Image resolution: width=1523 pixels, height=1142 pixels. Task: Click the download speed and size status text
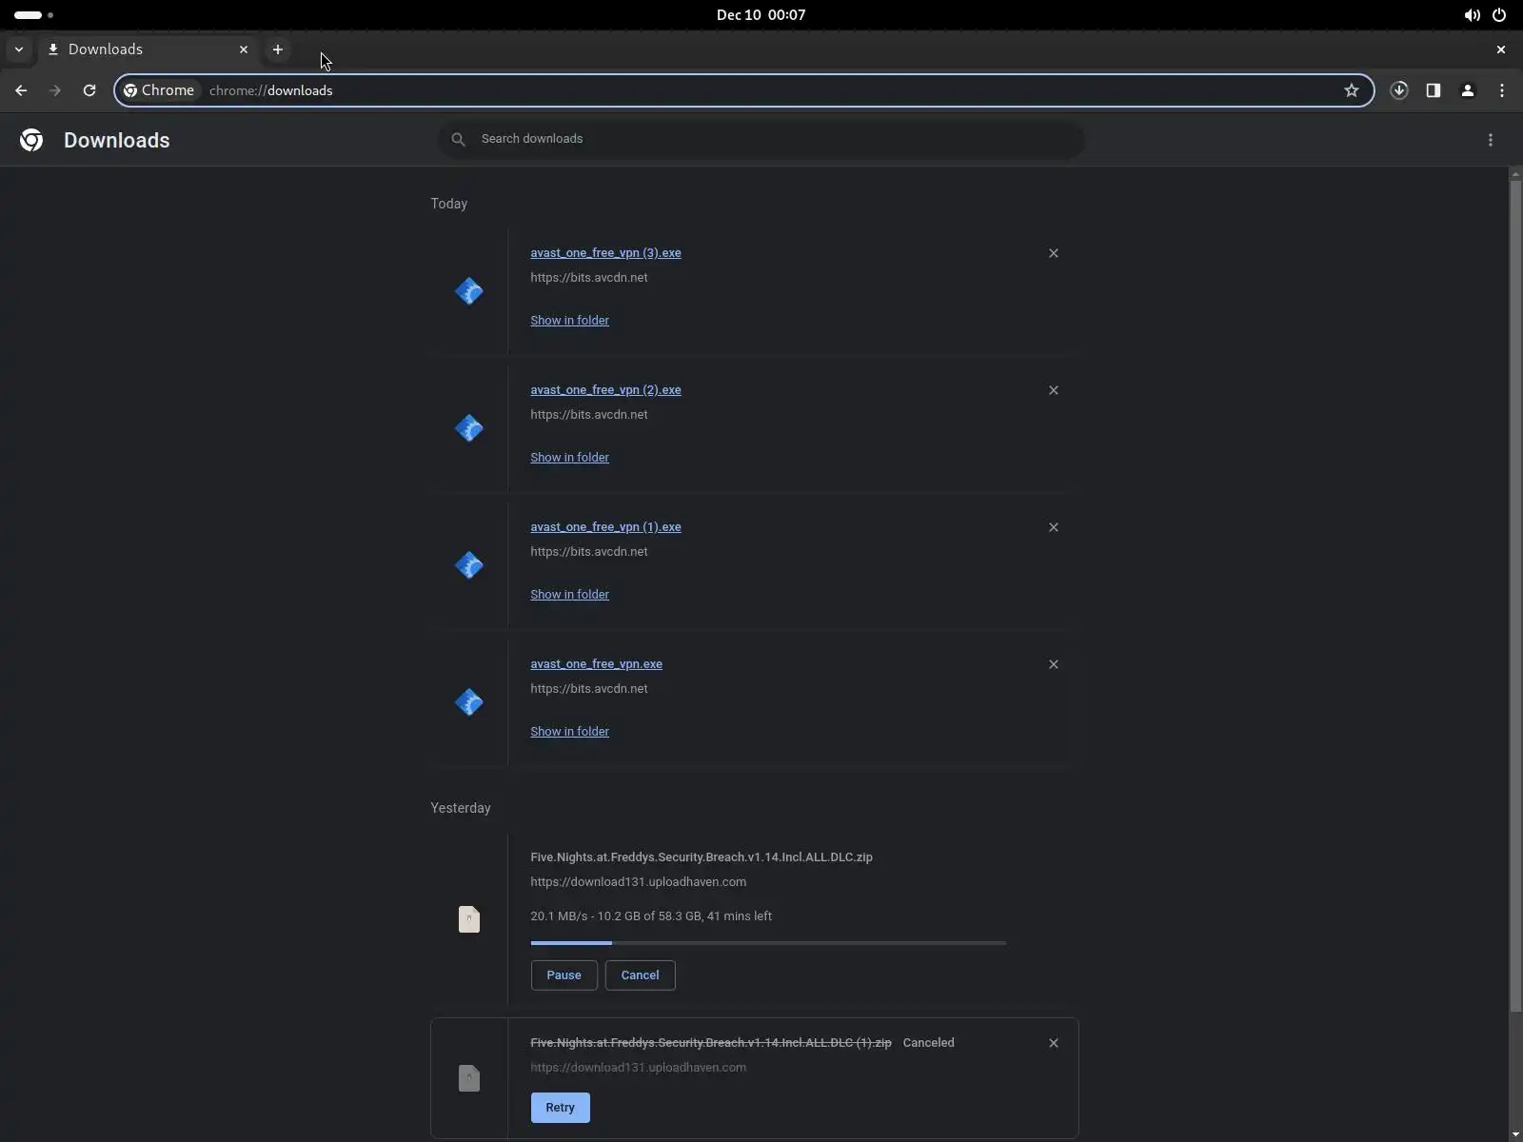point(651,916)
